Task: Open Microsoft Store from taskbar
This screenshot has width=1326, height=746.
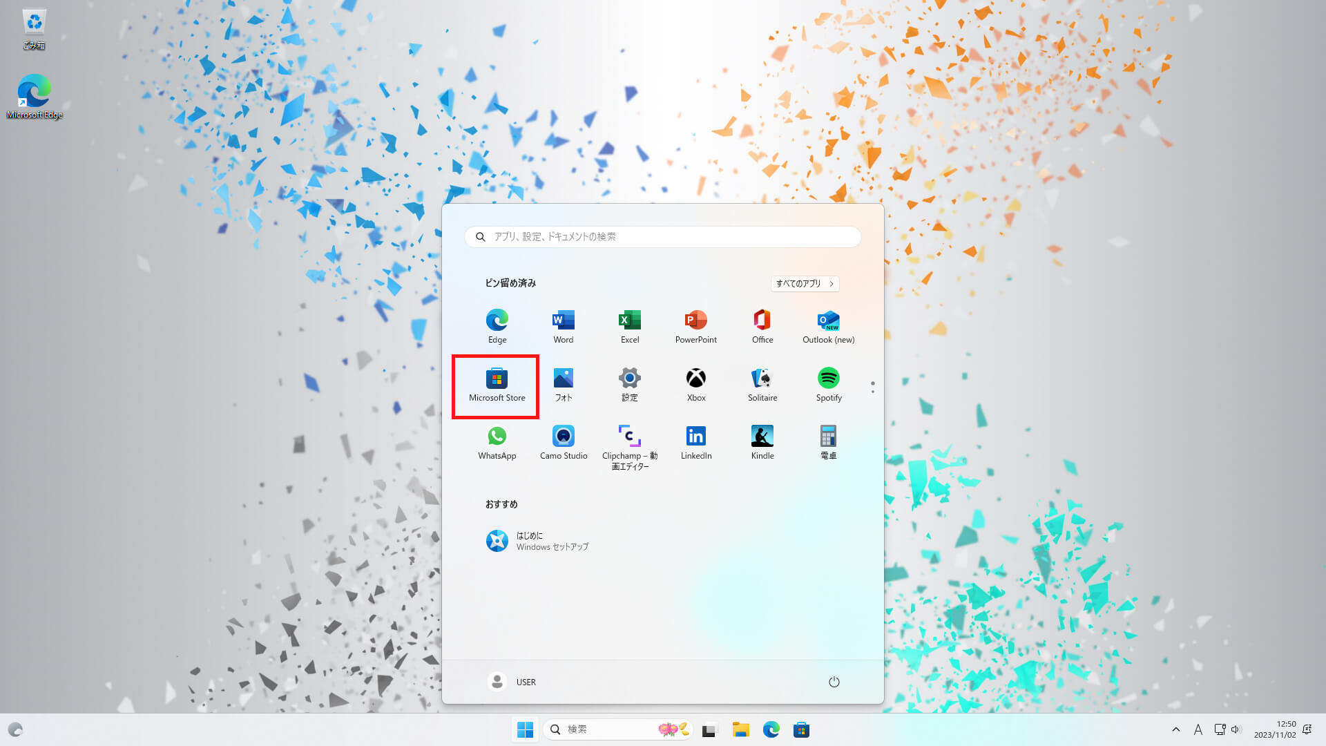Action: [x=801, y=729]
